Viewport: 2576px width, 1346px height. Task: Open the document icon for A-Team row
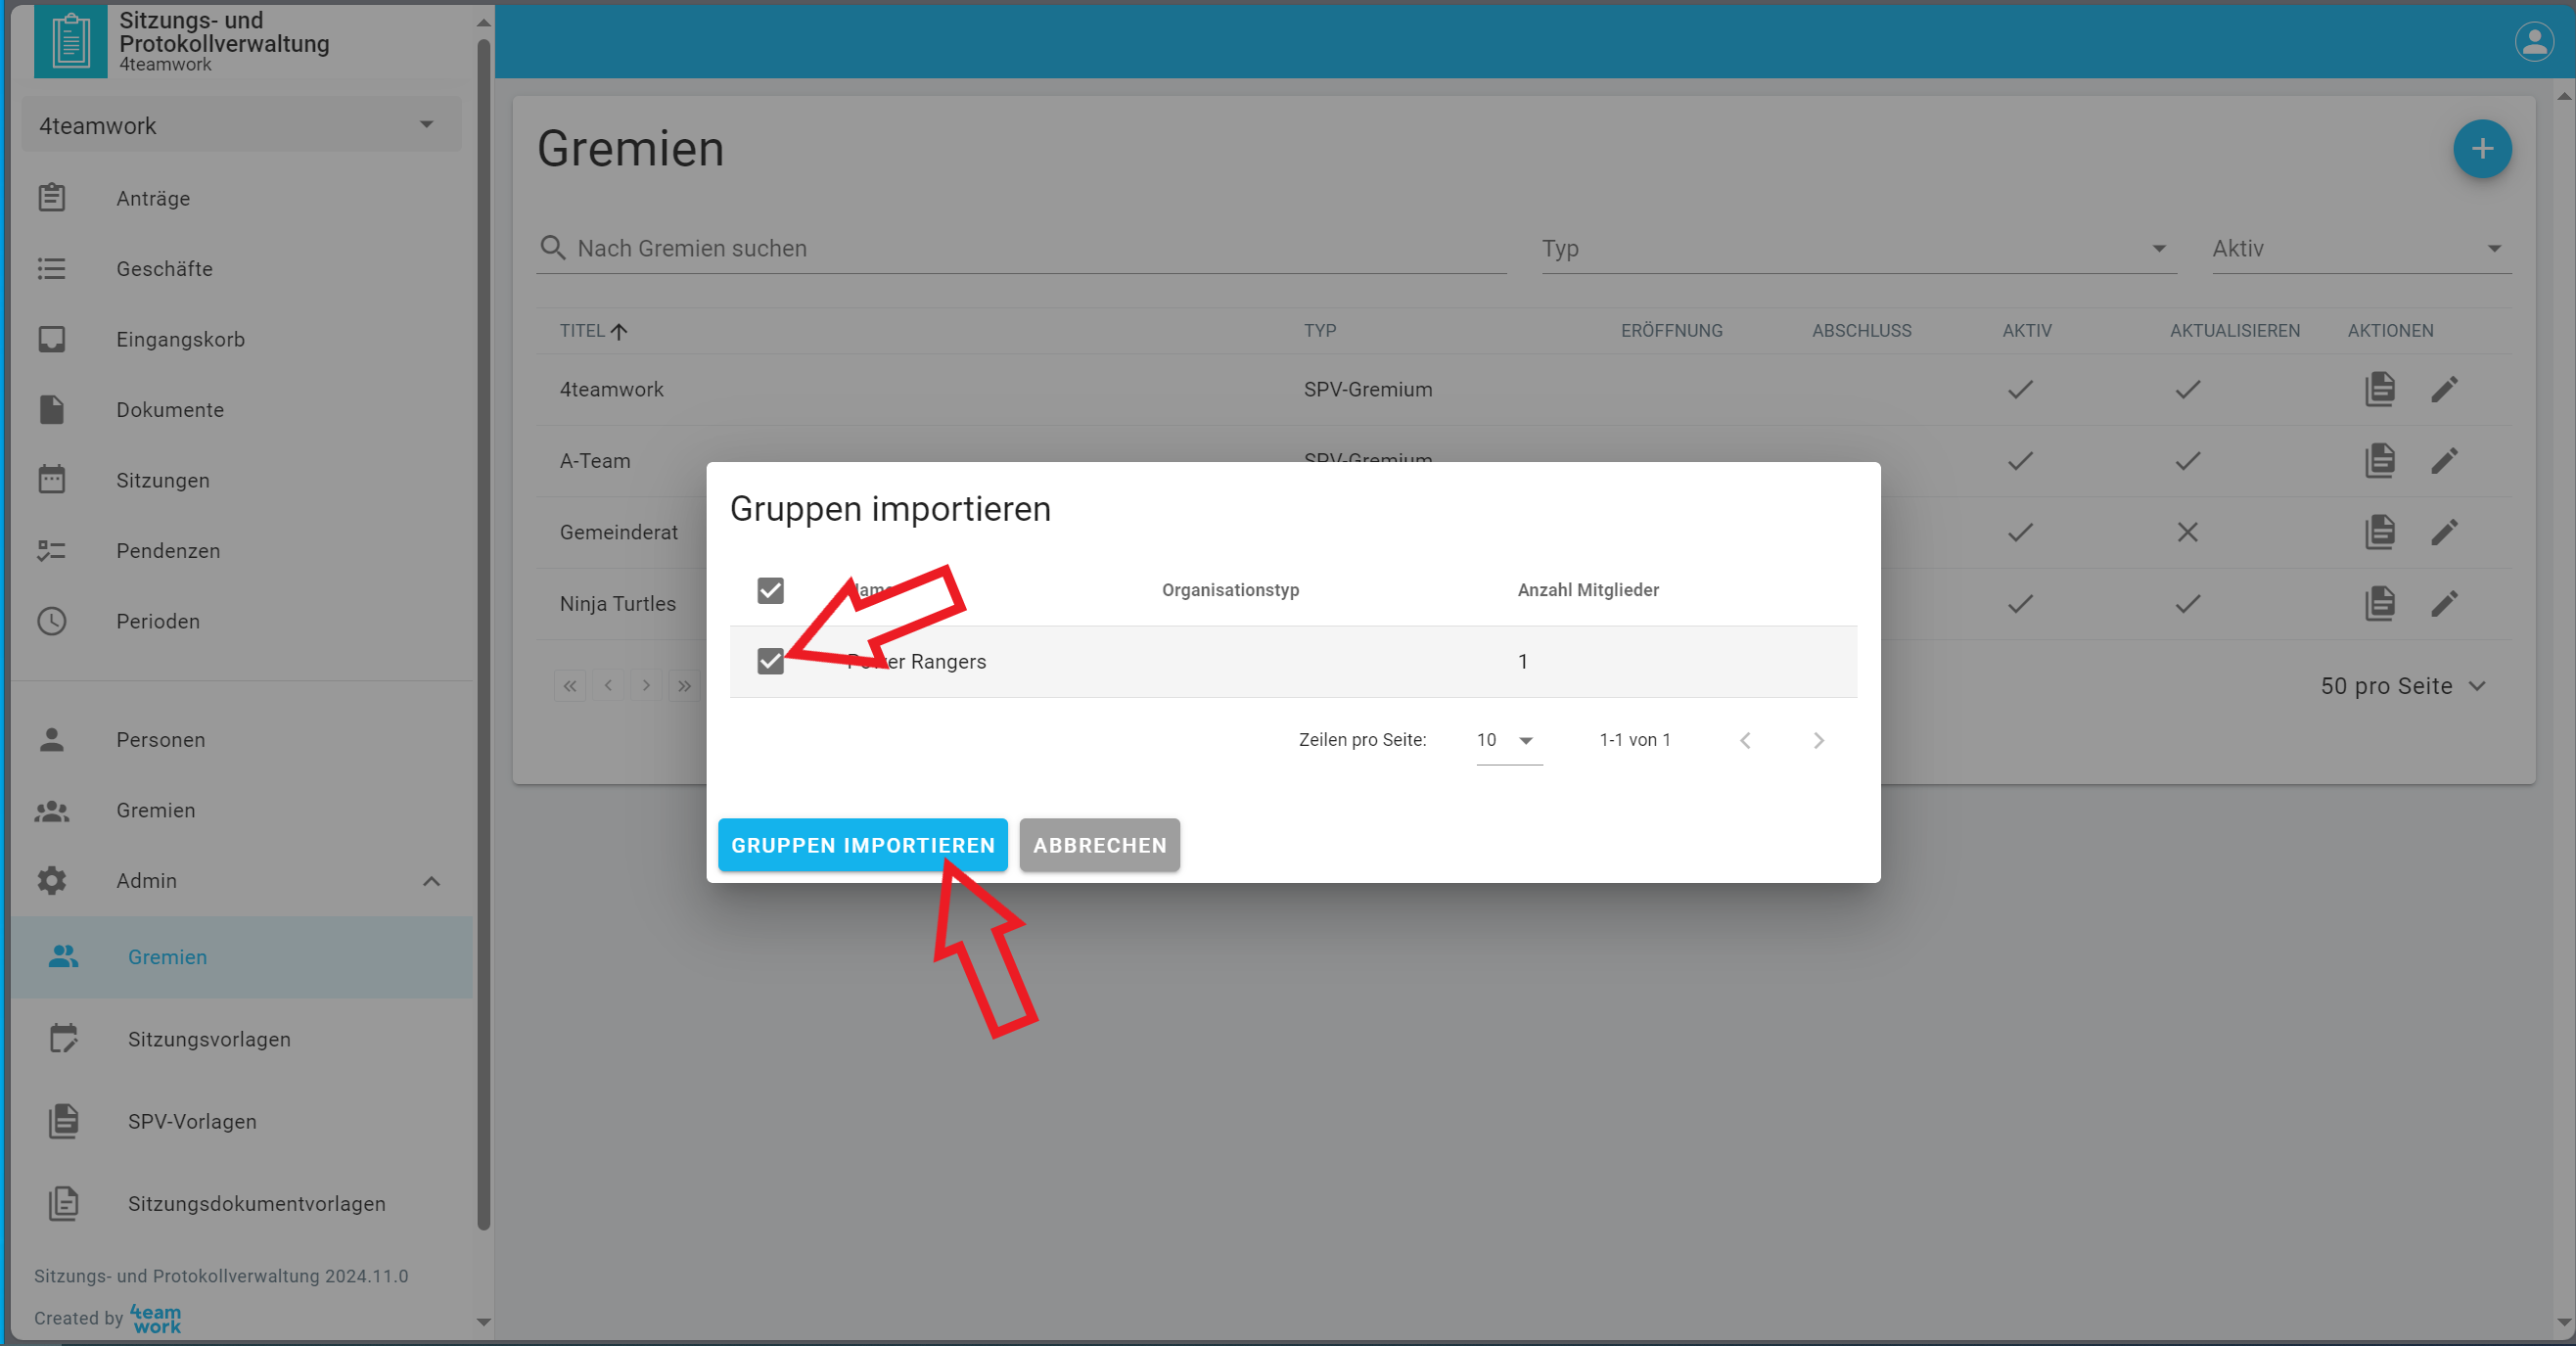(2379, 461)
